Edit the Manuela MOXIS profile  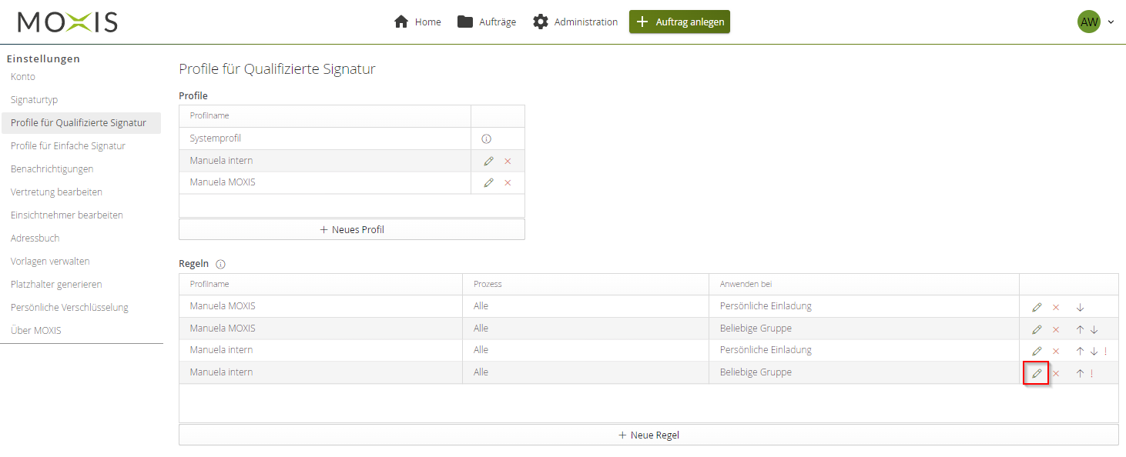click(x=488, y=183)
